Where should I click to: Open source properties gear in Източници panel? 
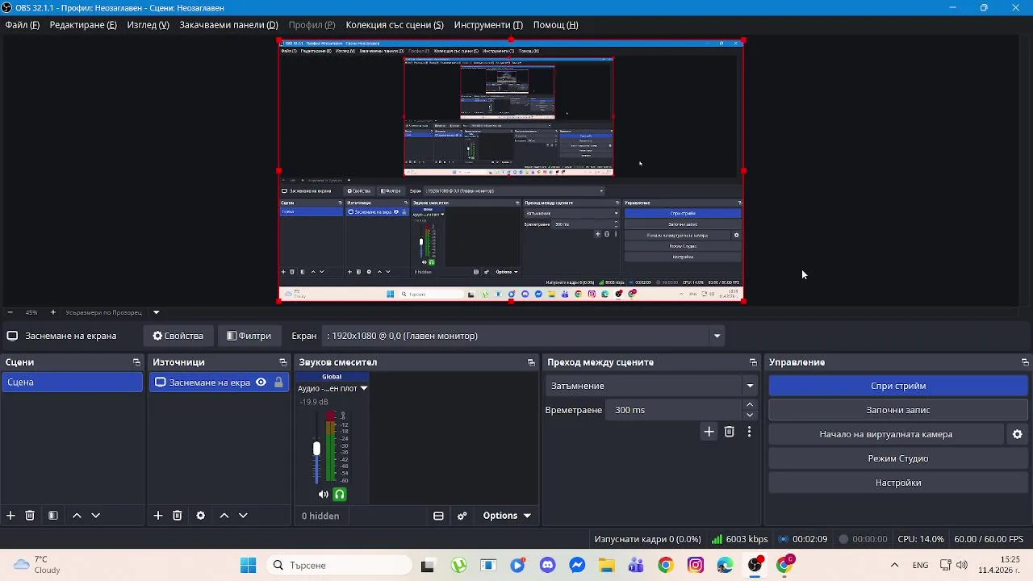tap(201, 516)
